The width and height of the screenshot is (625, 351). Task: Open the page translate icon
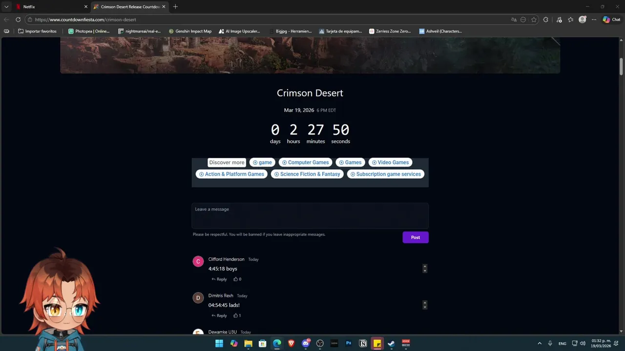click(514, 19)
